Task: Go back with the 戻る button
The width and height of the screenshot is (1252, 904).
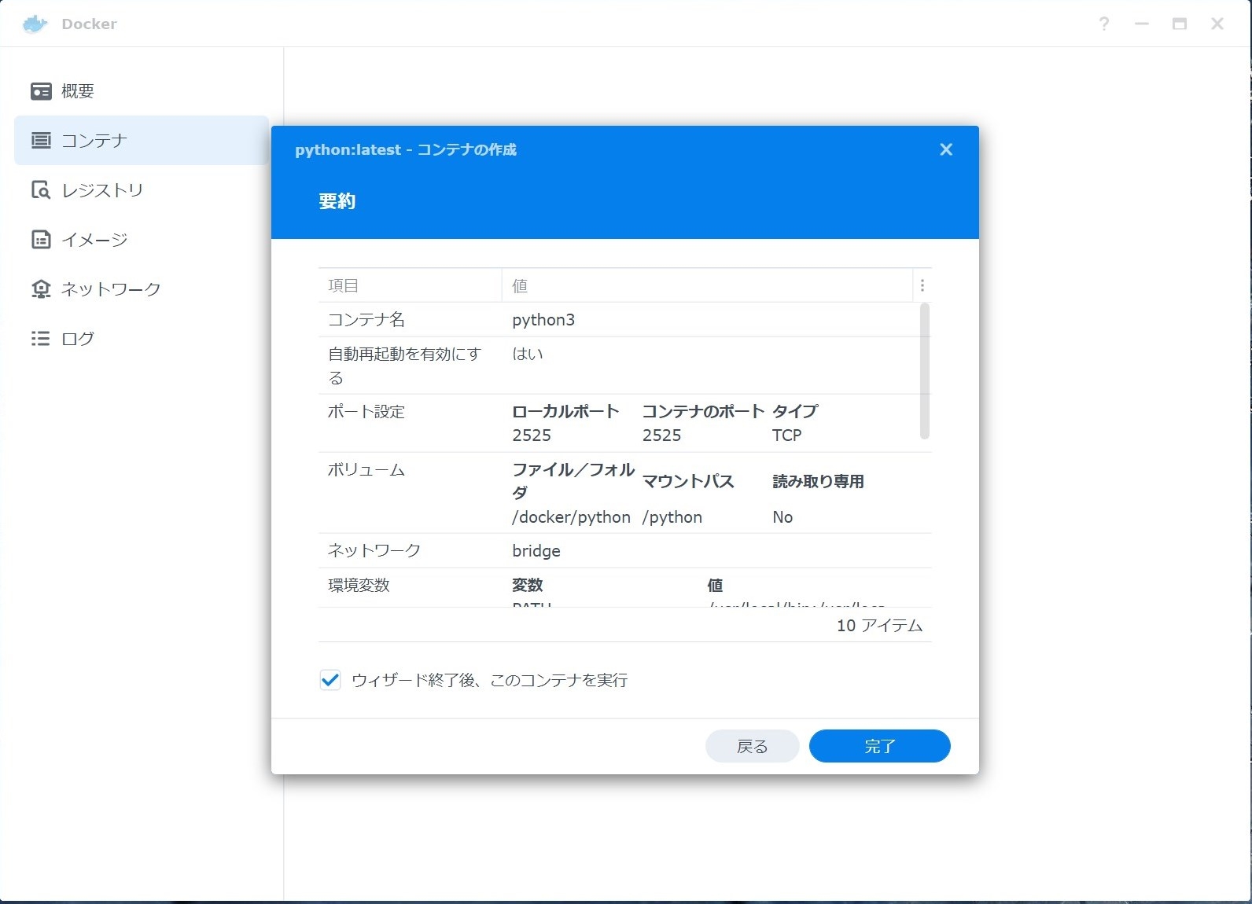Action: (752, 746)
